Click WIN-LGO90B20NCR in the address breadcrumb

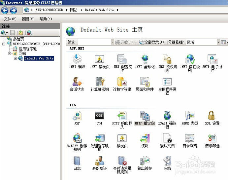tap(49, 10)
